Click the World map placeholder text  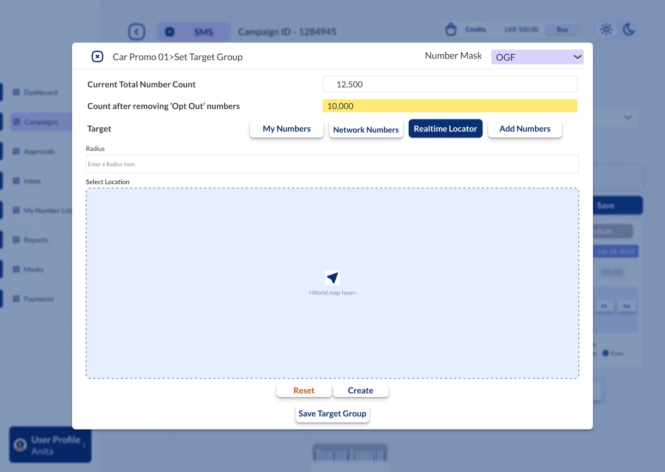tap(332, 293)
